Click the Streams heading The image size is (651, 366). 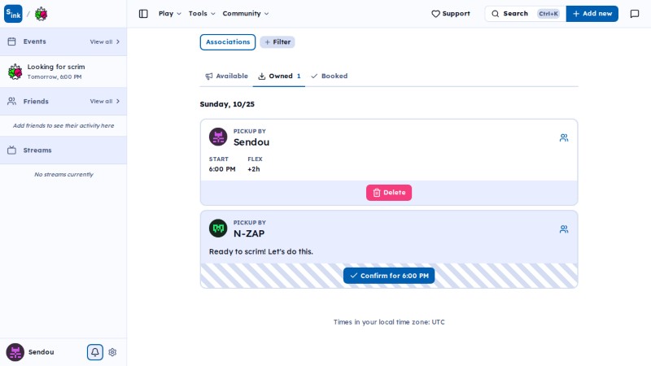point(37,150)
